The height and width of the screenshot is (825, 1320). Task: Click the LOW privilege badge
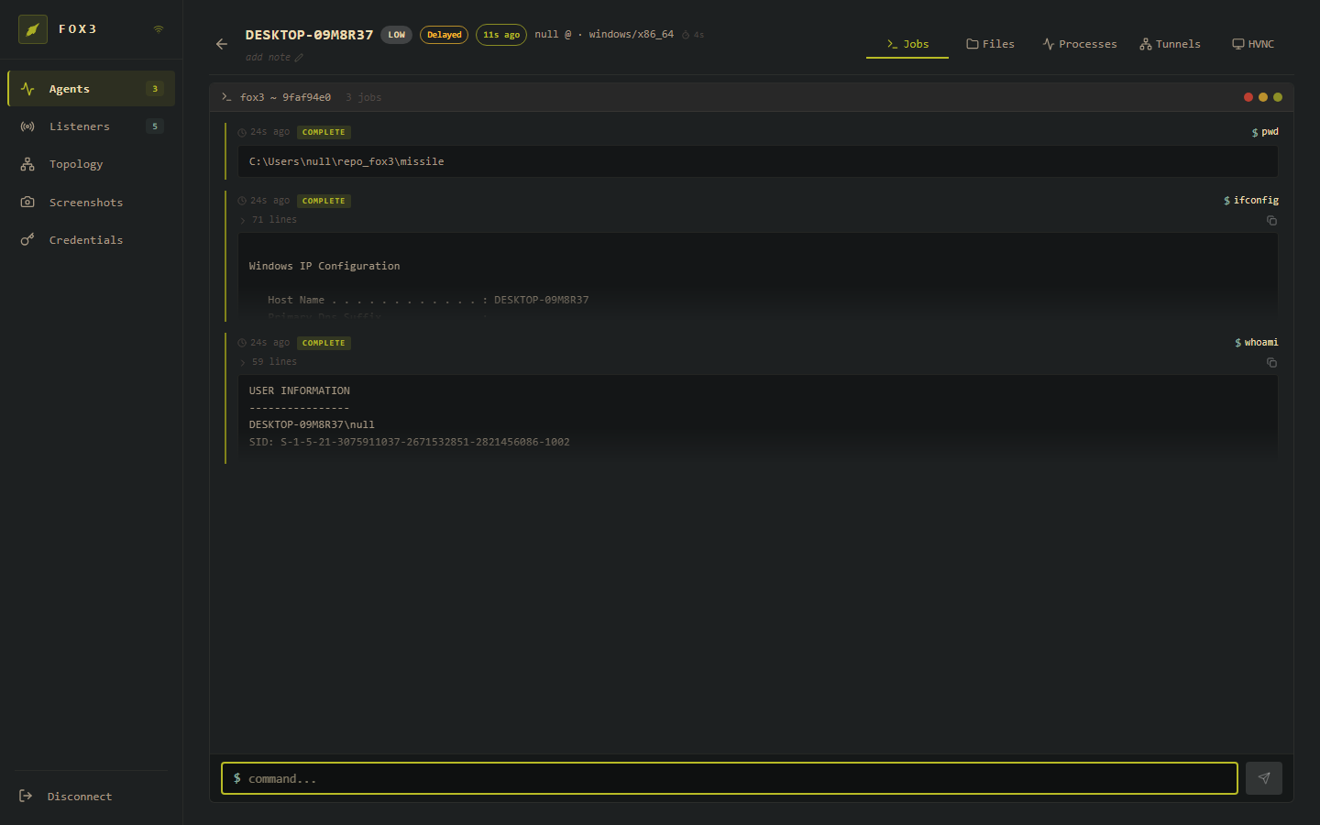(396, 35)
